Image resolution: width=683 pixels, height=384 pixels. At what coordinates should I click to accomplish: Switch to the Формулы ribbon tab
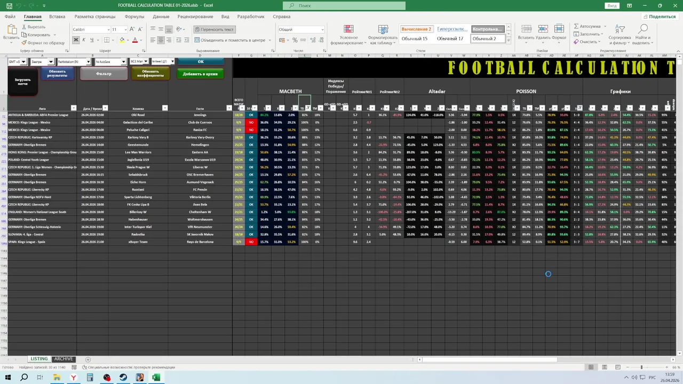134,17
